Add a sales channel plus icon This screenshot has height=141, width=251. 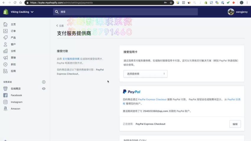[44, 82]
